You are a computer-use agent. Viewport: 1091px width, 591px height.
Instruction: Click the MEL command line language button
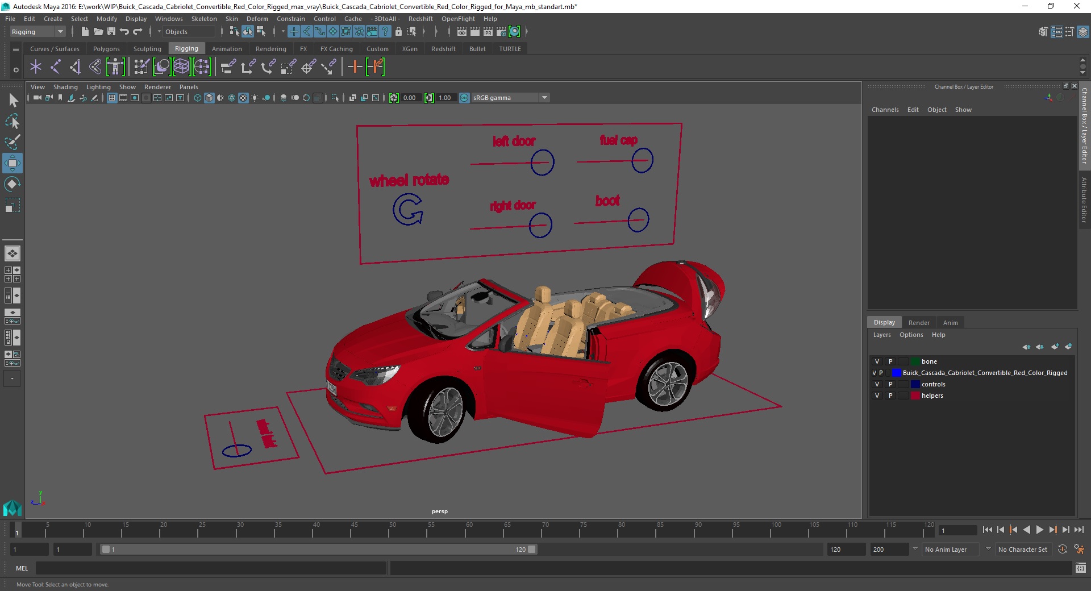click(22, 568)
